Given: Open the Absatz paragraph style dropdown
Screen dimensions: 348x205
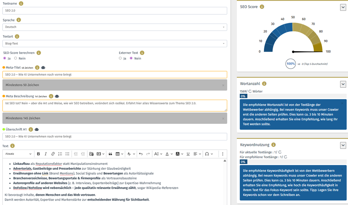Looking at the screenshot, I should pyautogui.click(x=19, y=154).
